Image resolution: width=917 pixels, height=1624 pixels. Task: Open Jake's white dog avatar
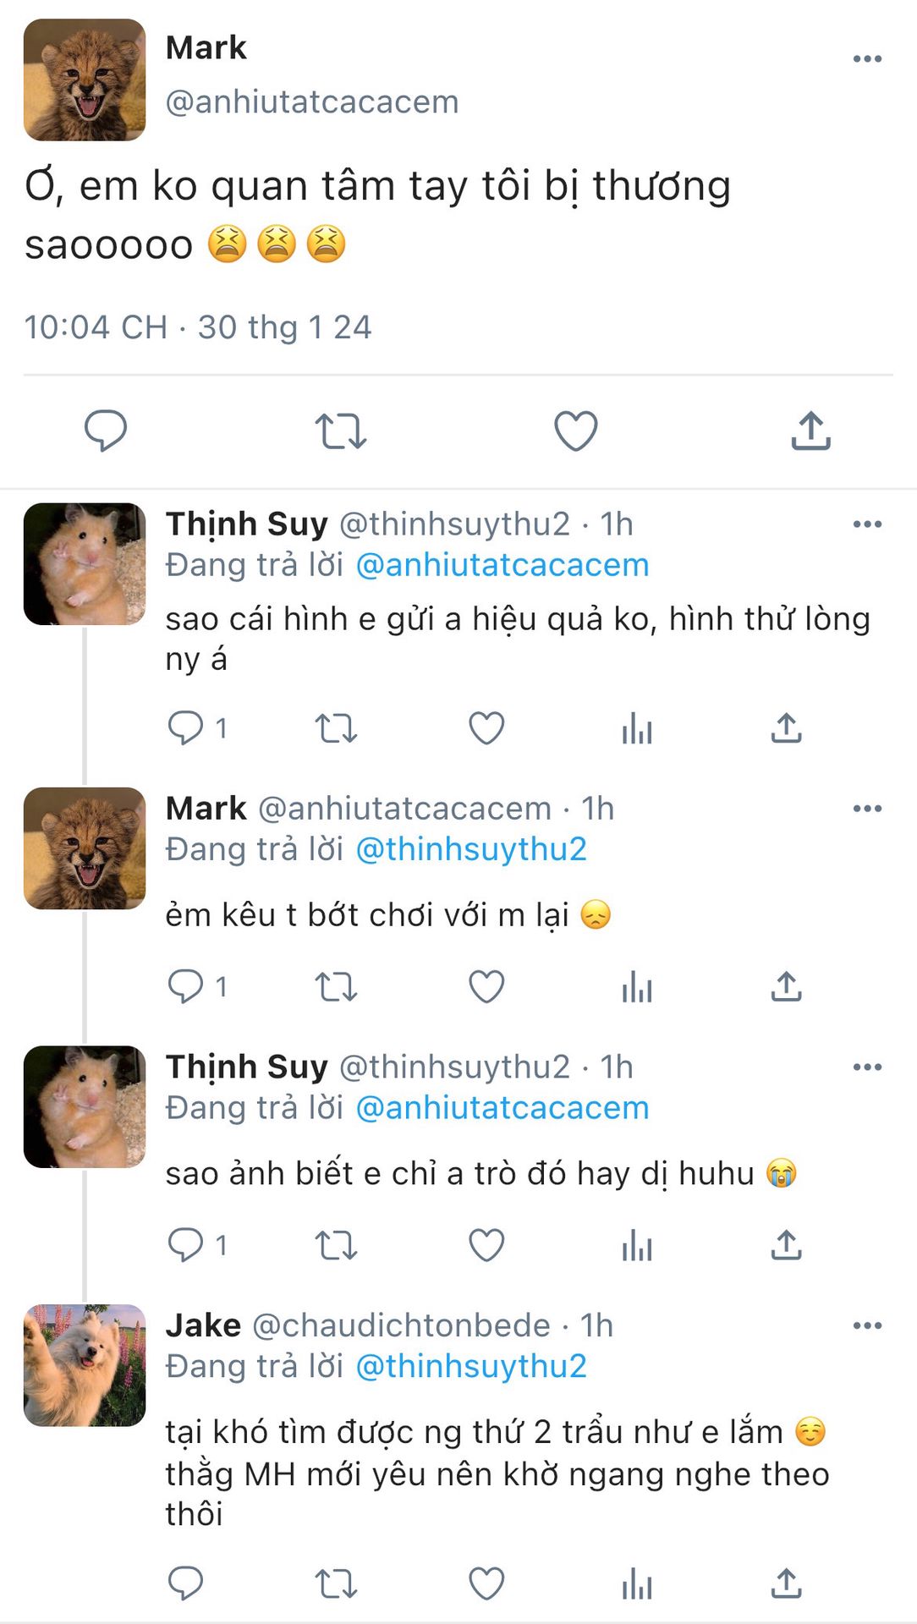(85, 1365)
